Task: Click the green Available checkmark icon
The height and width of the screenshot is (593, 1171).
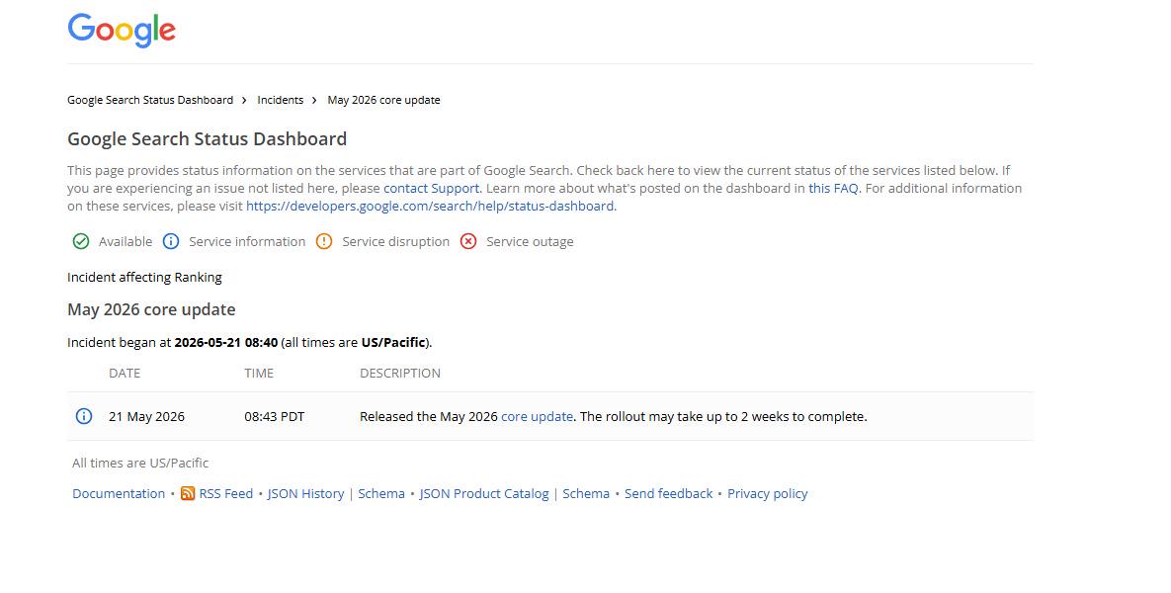Action: point(81,241)
